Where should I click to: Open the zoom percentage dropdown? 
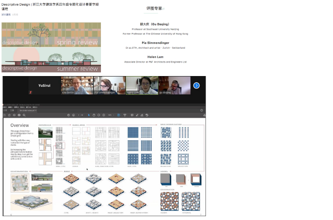(111, 115)
